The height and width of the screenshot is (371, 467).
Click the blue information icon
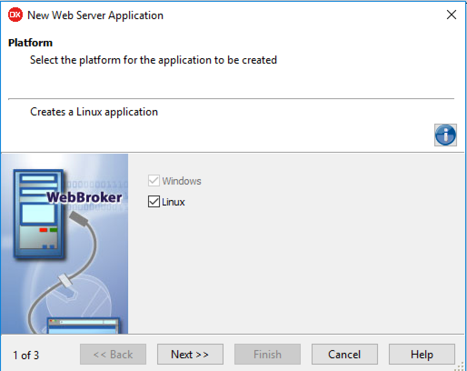[445, 135]
